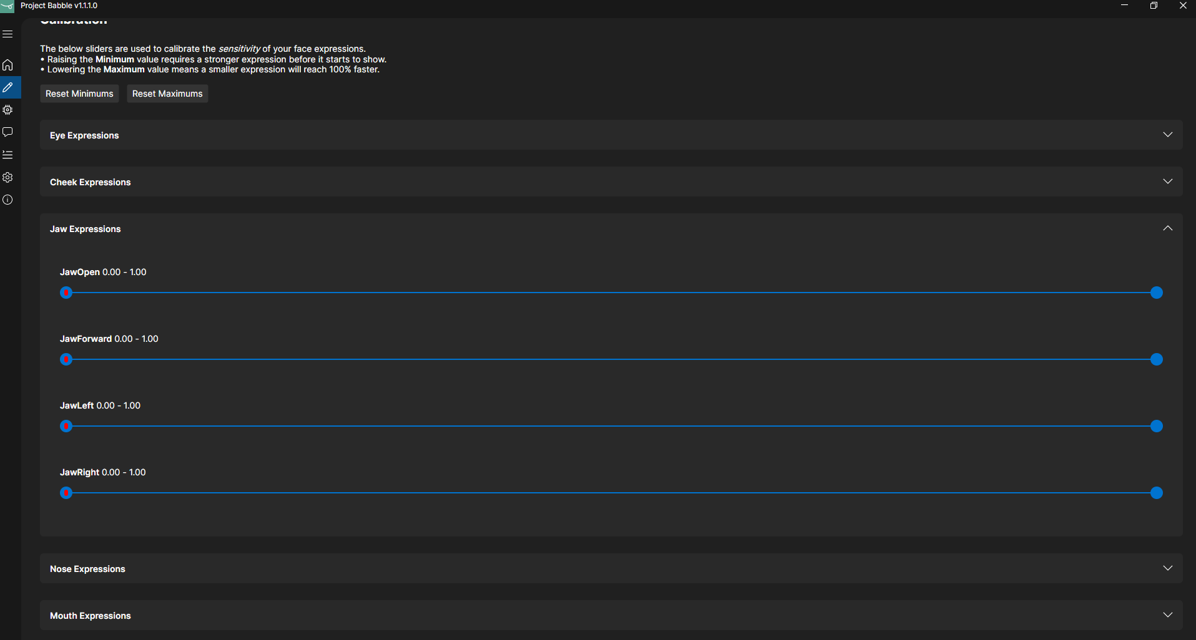Select the Calibration pencil icon in sidebar
Viewport: 1196px width, 640px height.
(7, 87)
